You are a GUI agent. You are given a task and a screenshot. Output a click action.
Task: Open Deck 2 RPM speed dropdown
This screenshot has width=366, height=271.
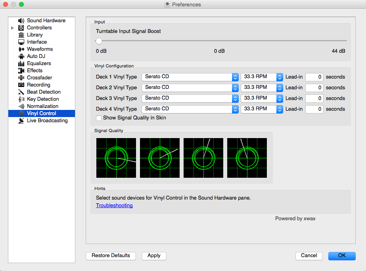(262, 88)
